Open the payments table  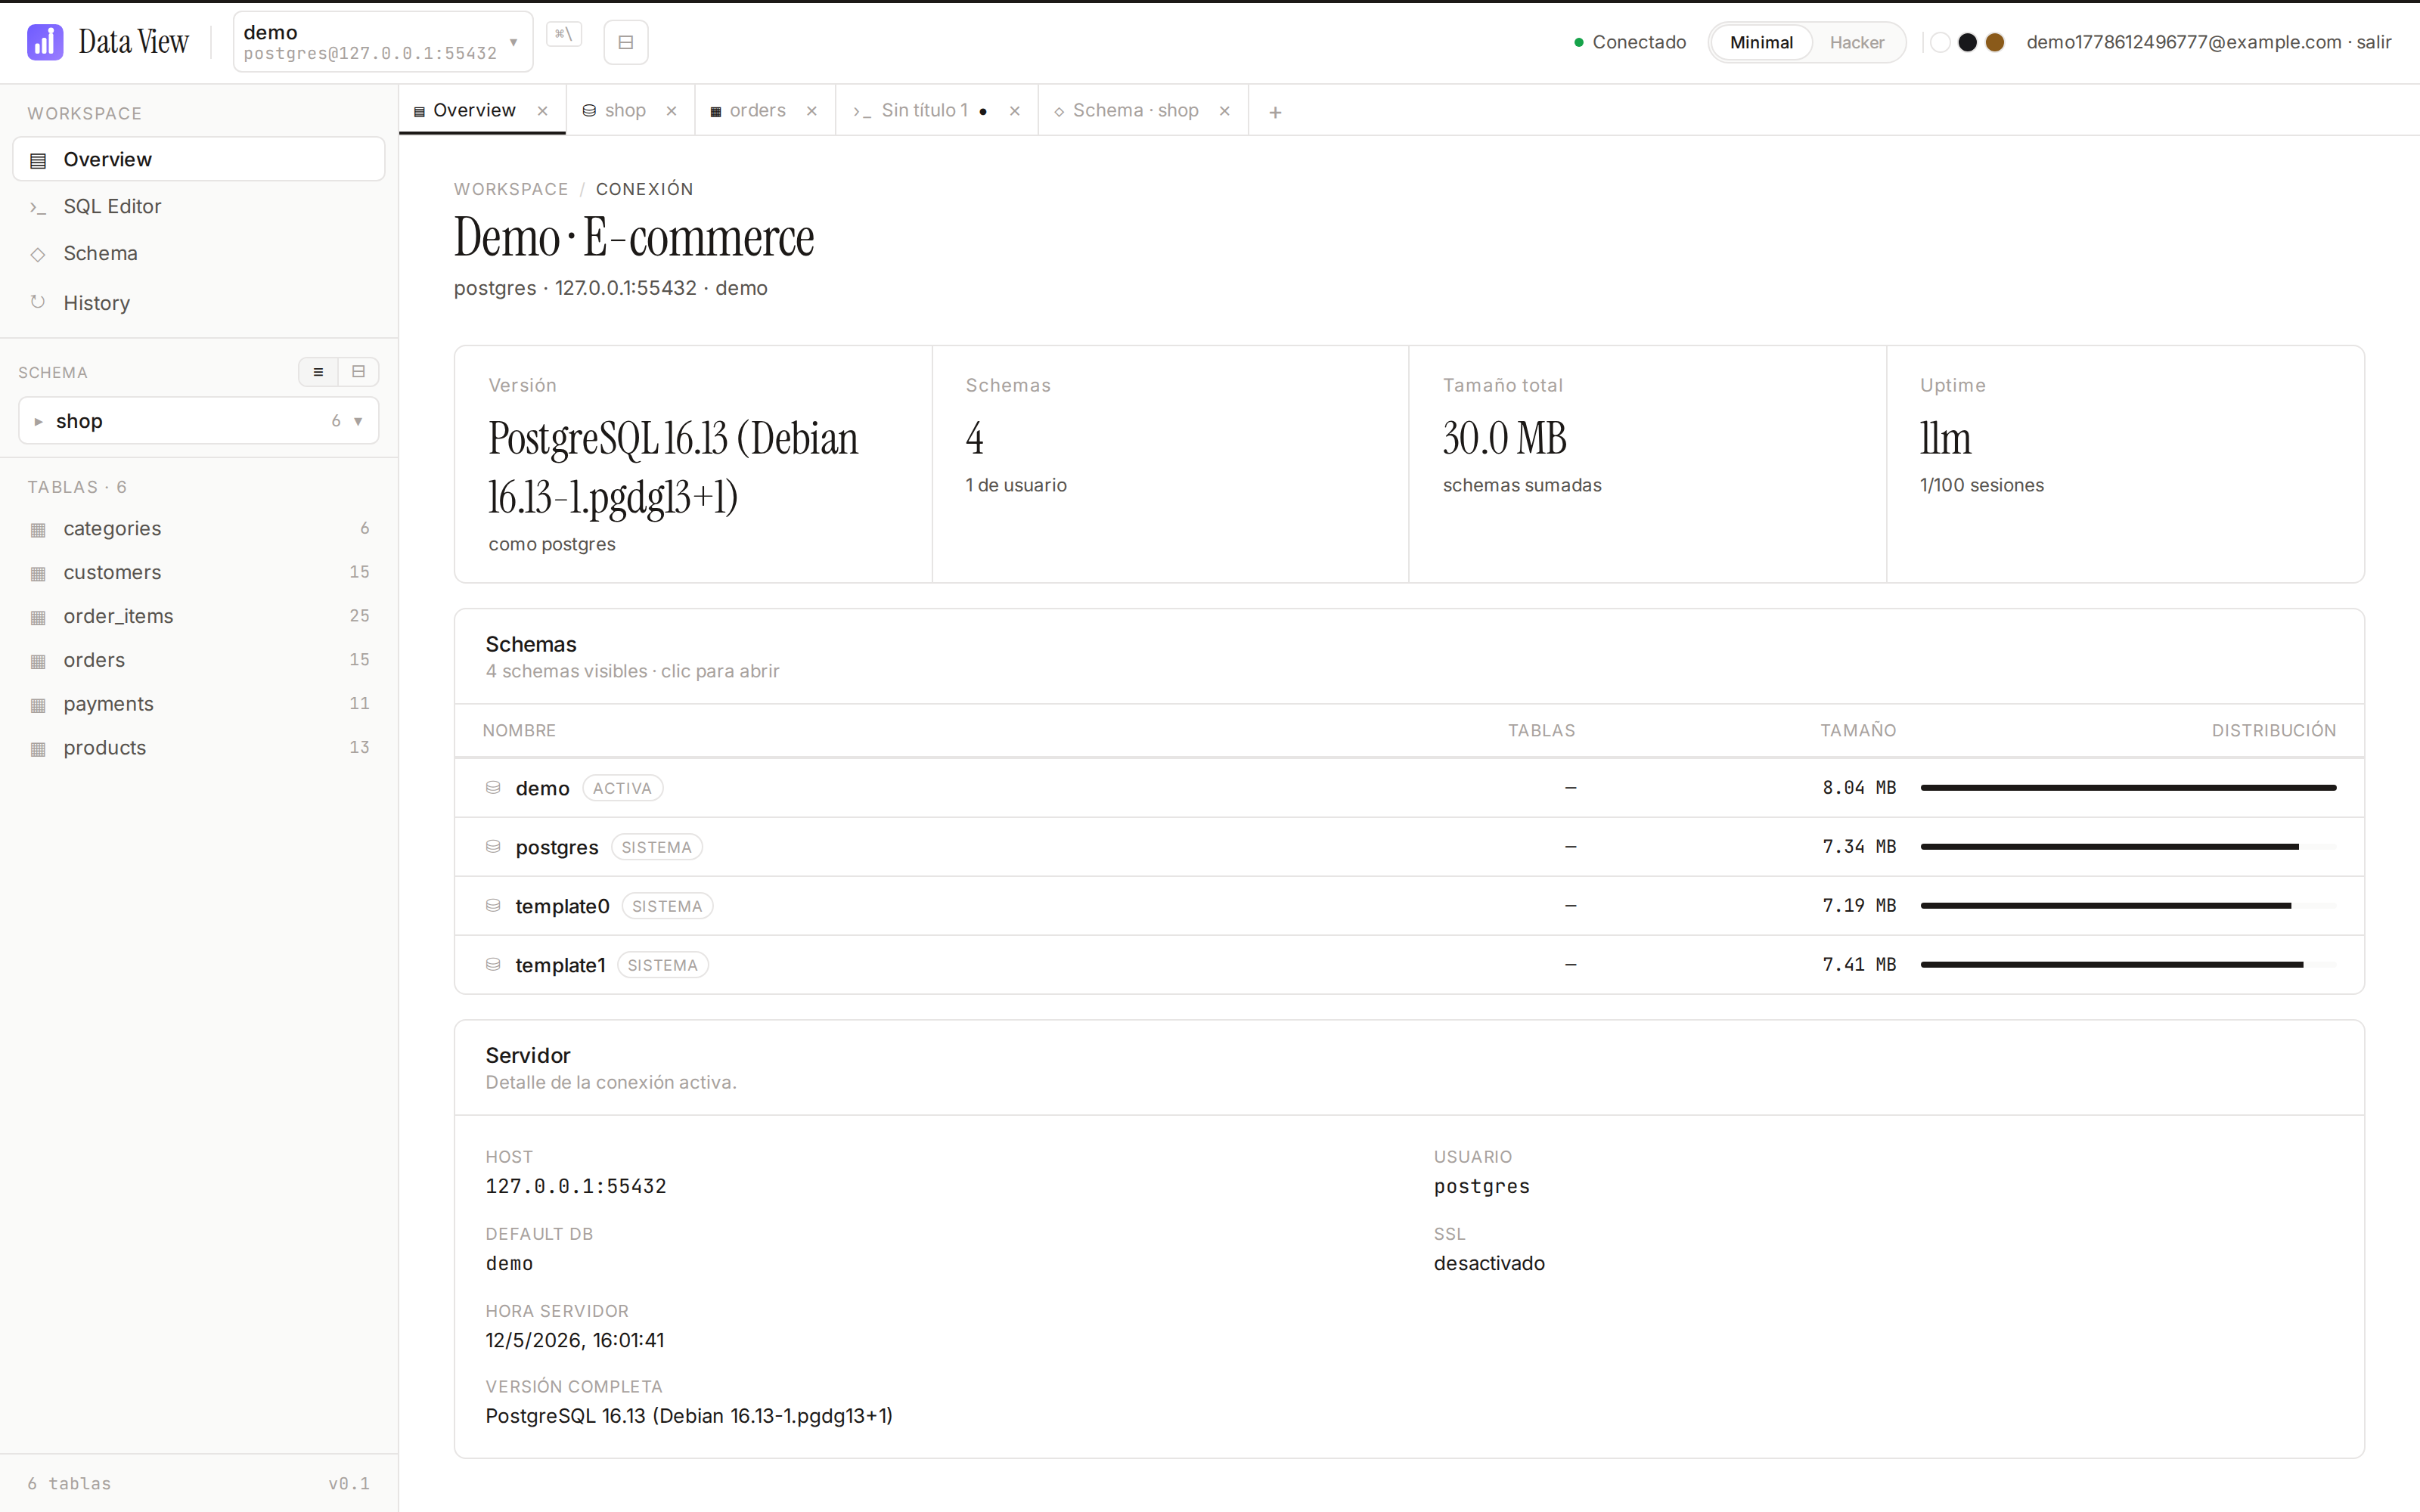click(x=199, y=705)
